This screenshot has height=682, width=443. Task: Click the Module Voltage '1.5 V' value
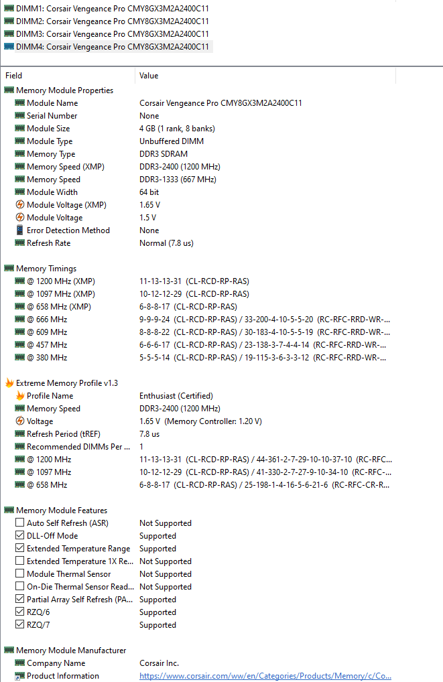[147, 218]
